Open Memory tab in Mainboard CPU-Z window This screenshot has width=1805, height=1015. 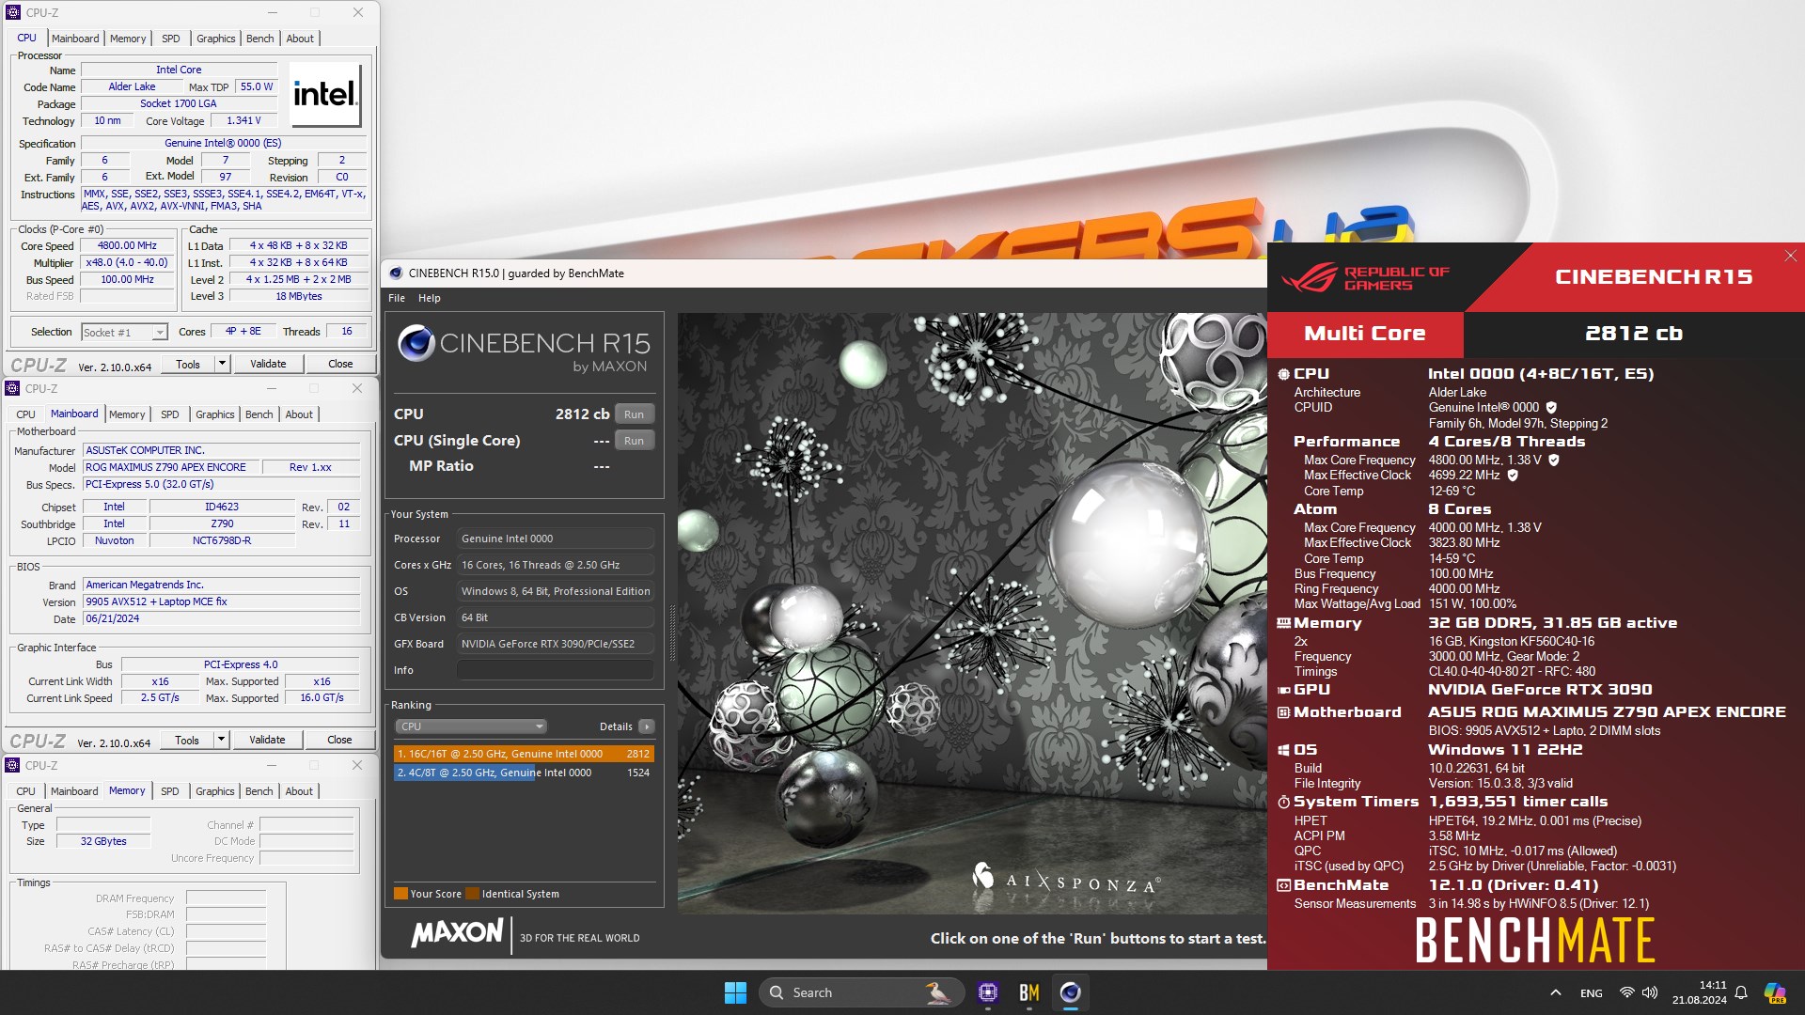coord(127,414)
